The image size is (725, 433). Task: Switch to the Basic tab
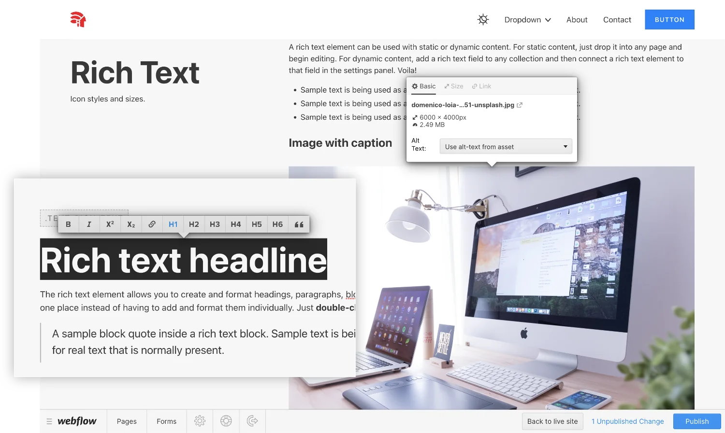click(423, 86)
